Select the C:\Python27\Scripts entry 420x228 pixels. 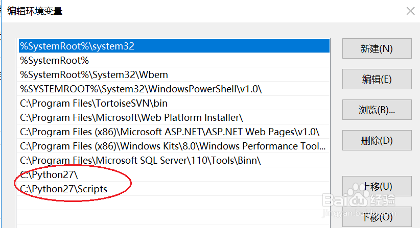(x=64, y=189)
